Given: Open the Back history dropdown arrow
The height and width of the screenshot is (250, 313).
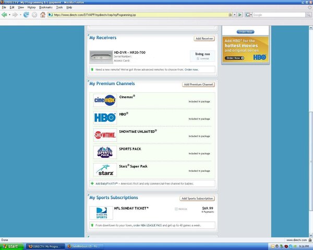Looking at the screenshot, I should (9, 15).
